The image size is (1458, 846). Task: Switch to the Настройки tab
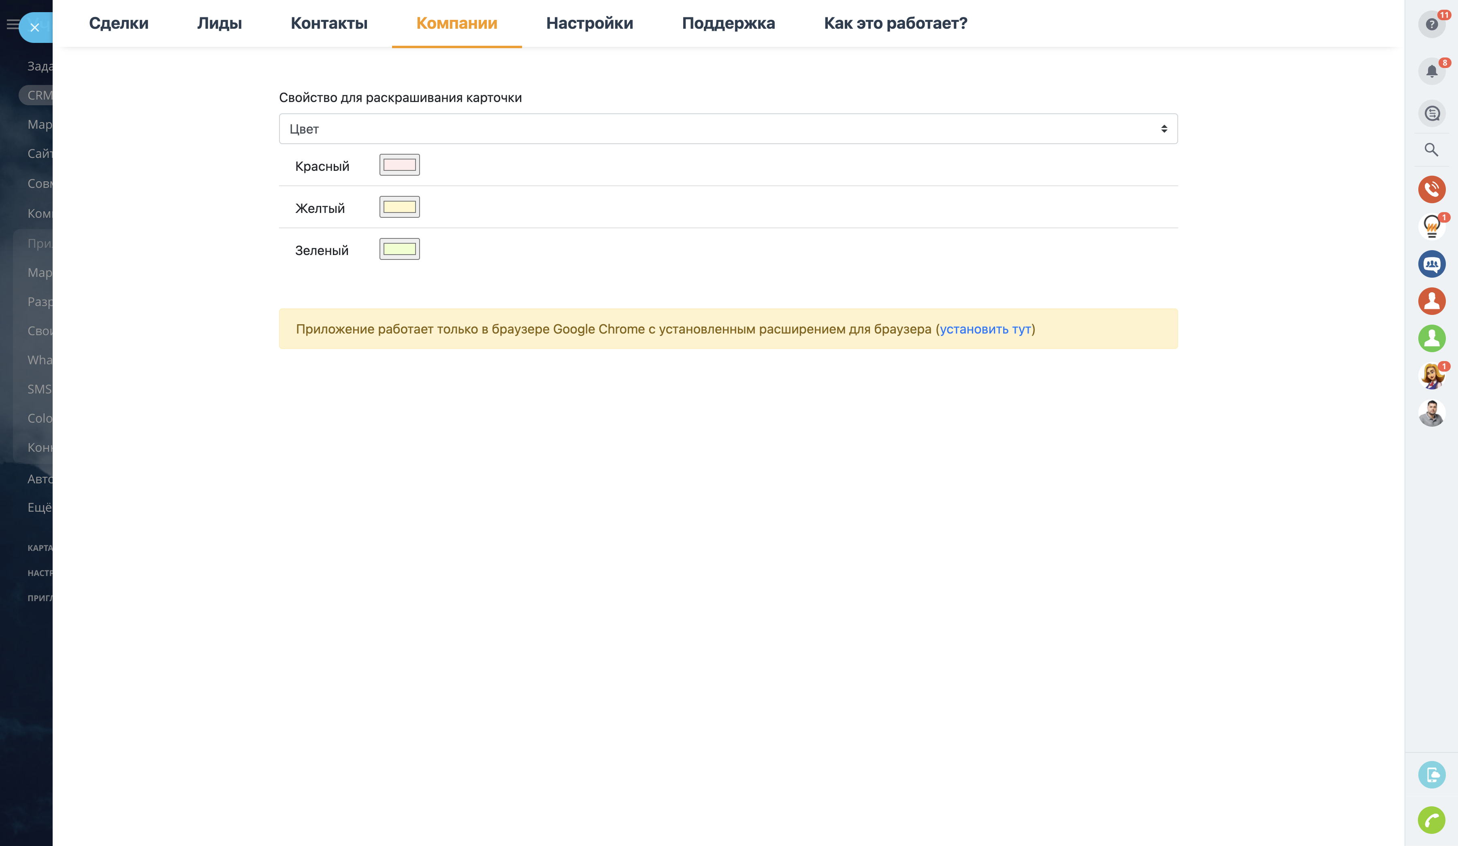(x=589, y=23)
